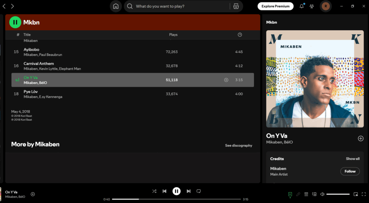Open lyrics microphone icon
The height and width of the screenshot is (203, 369).
pyautogui.click(x=298, y=194)
